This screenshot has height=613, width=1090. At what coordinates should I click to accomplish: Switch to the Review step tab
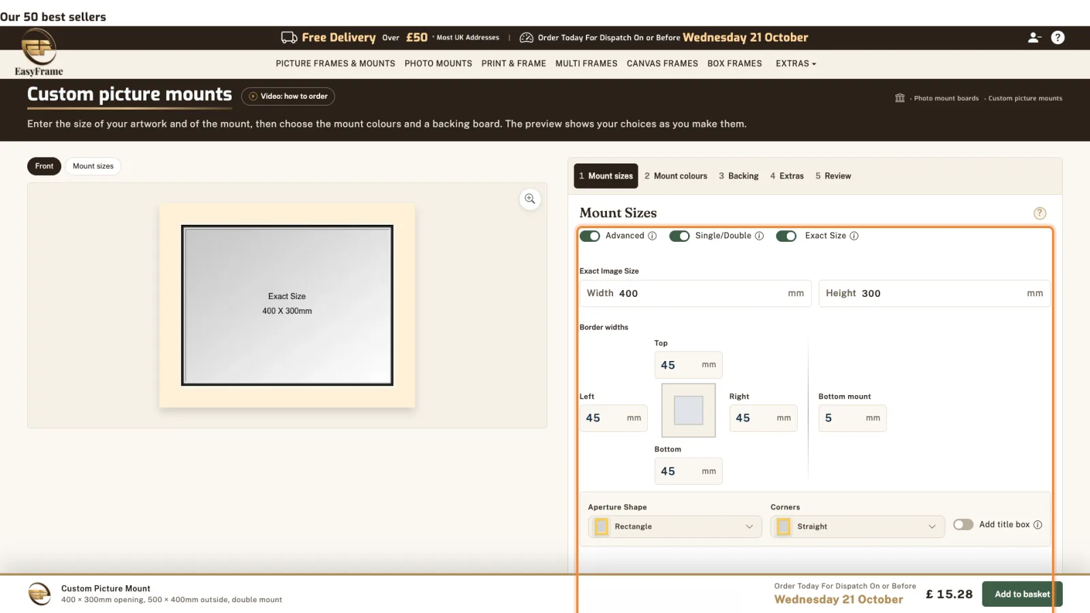click(x=833, y=176)
